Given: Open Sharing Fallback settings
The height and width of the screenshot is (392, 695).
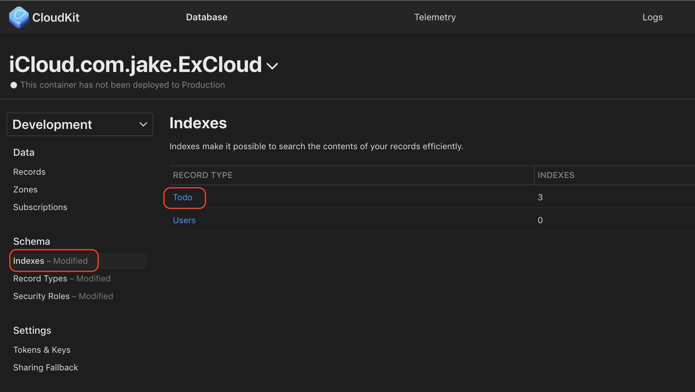Looking at the screenshot, I should click(x=45, y=367).
